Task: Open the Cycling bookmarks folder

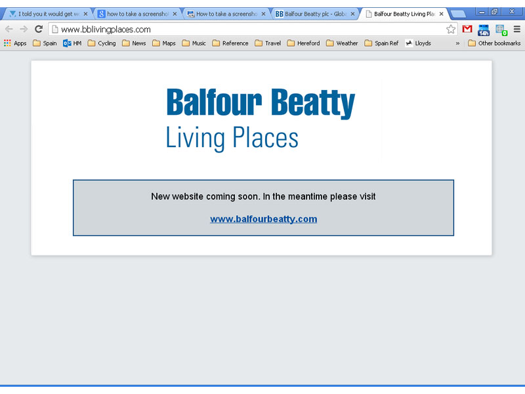Action: [x=102, y=43]
